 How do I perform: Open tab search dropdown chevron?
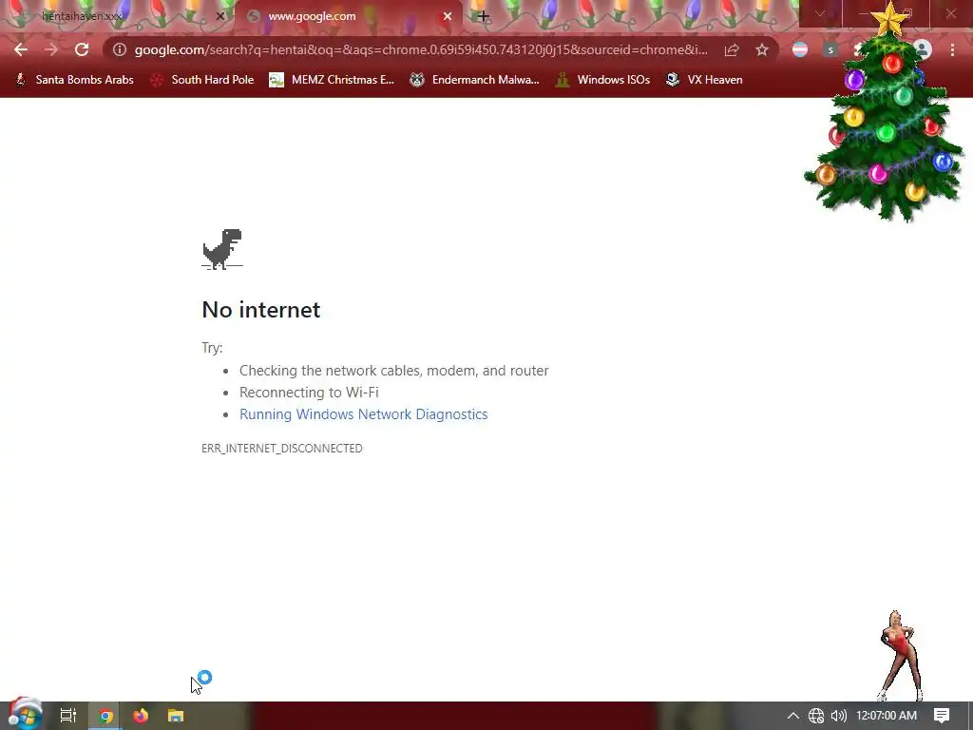(820, 13)
